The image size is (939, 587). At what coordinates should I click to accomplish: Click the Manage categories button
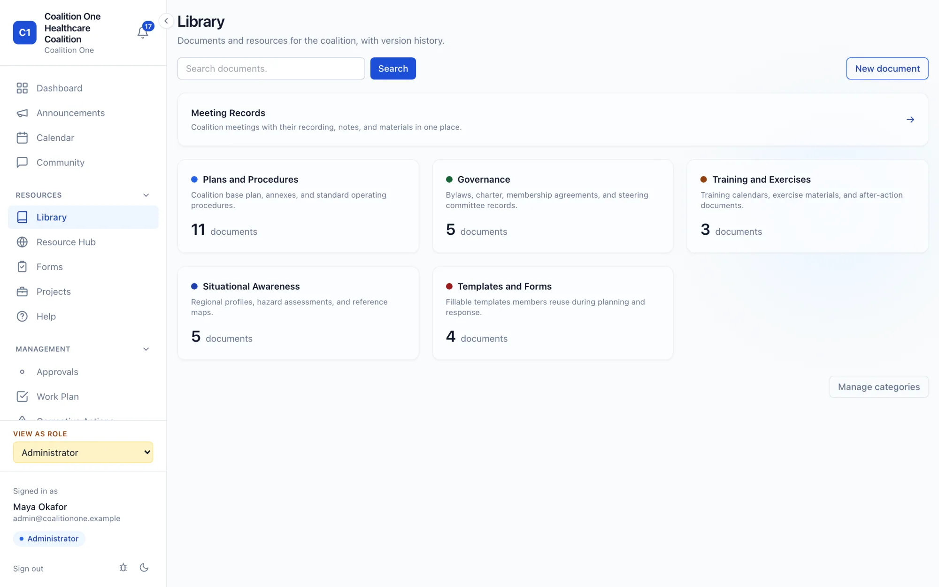(x=878, y=387)
